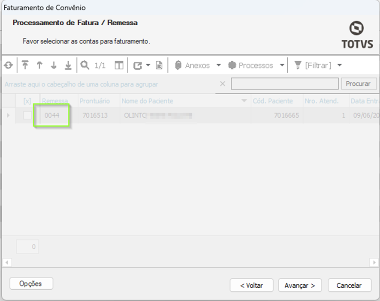
Task: Click the record counter 1/1
Action: pos(100,66)
